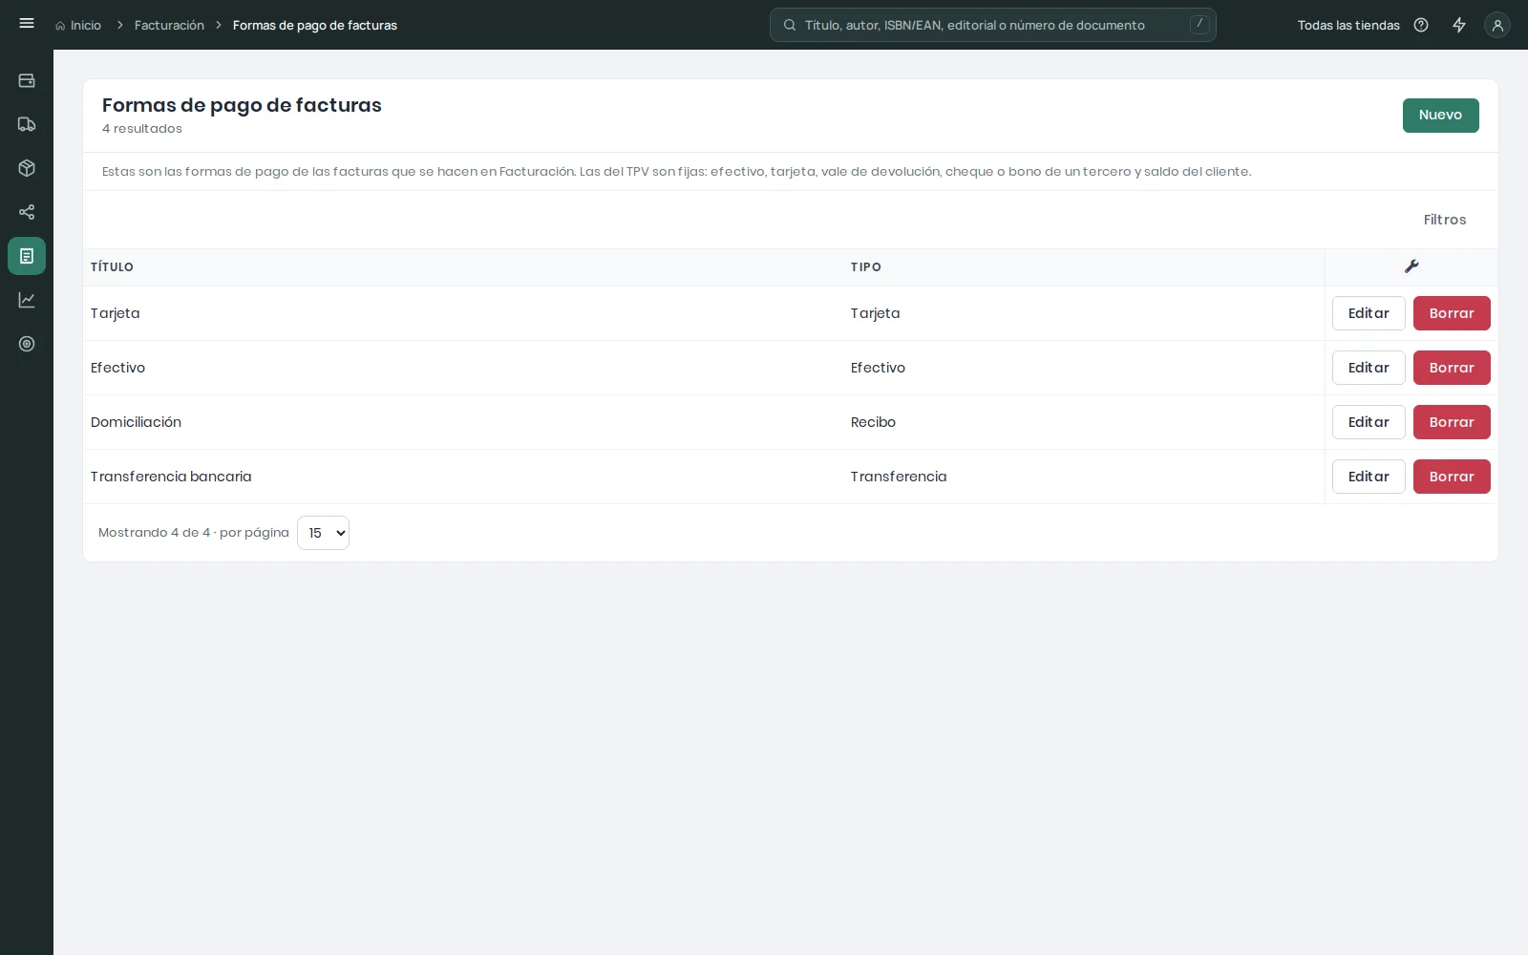Delete the Efectivo payment method
1528x955 pixels.
1452,368
